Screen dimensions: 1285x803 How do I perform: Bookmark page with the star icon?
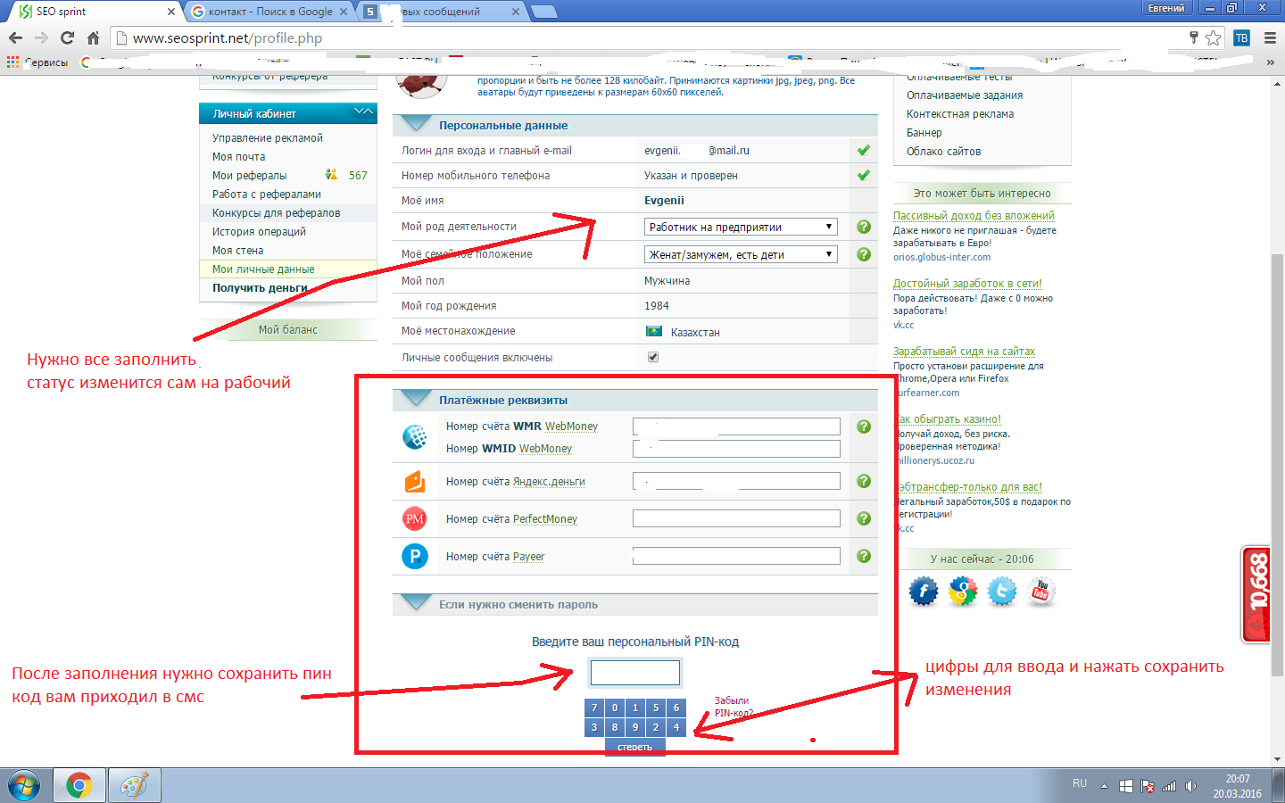(1213, 37)
